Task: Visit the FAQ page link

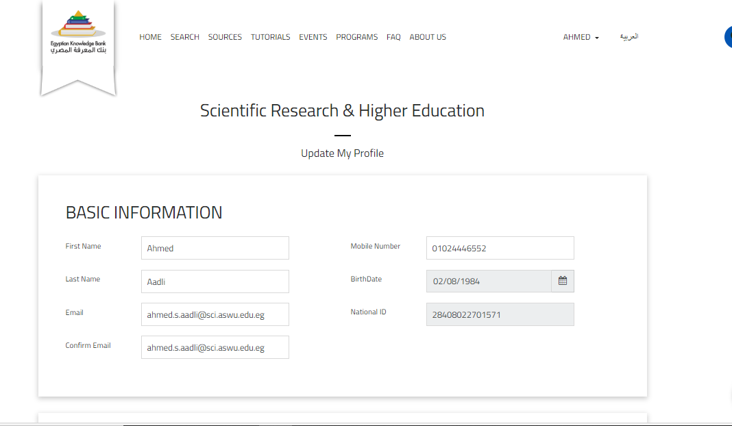Action: pyautogui.click(x=393, y=37)
